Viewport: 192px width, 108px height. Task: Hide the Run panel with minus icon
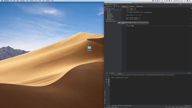(x=191, y=73)
